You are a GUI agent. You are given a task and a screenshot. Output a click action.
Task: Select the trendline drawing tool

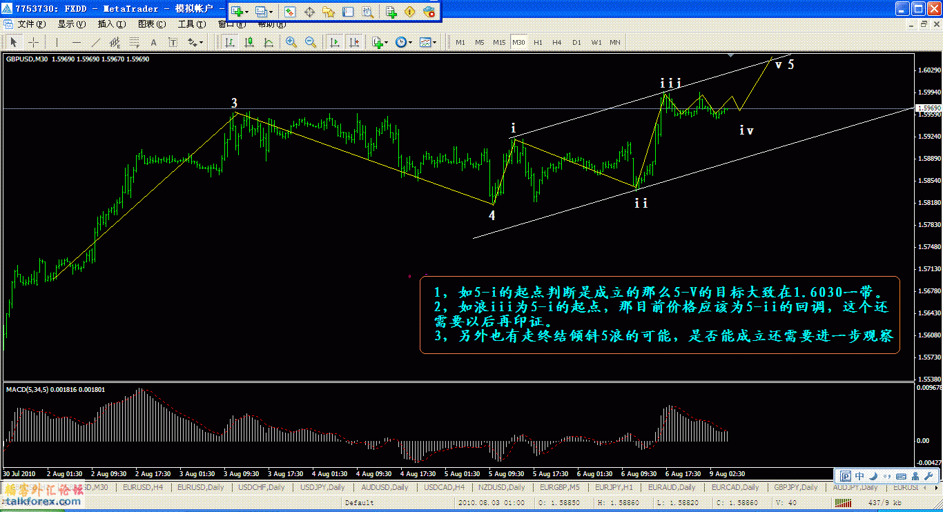point(95,42)
